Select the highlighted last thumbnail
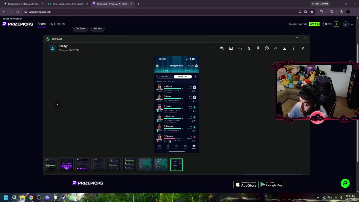Image resolution: width=359 pixels, height=202 pixels. [x=176, y=165]
